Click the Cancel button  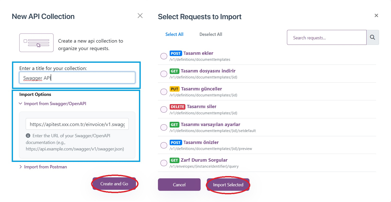pos(179,185)
